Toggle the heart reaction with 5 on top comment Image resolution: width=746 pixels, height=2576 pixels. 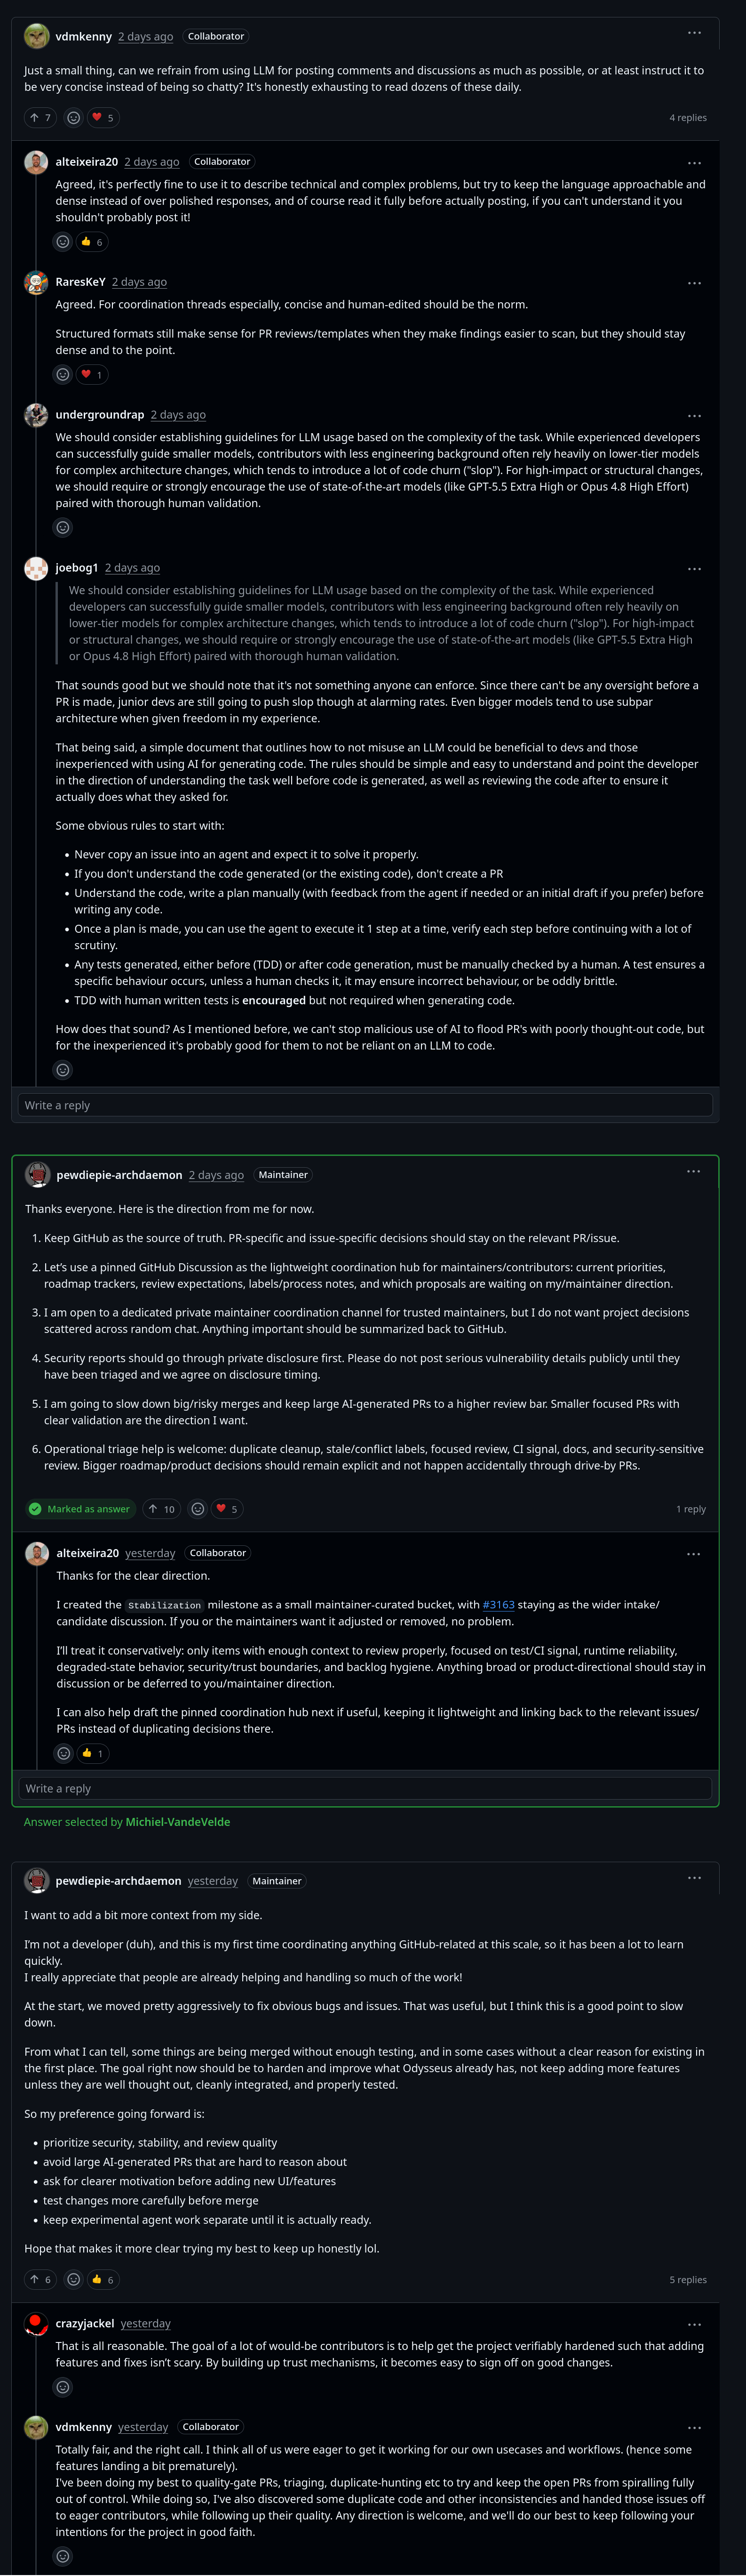[x=103, y=118]
